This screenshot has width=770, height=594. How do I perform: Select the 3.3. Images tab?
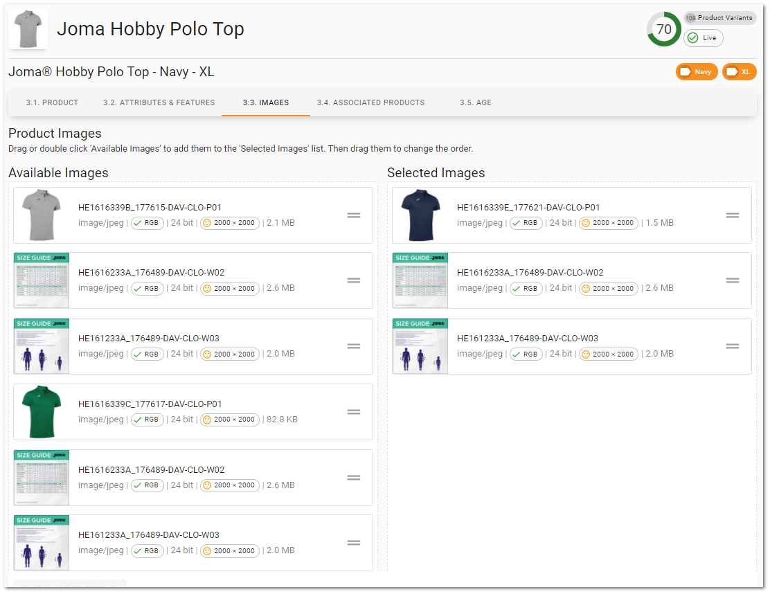266,102
